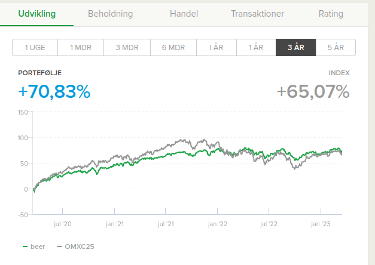Go to the Handel tab
Viewport: 375px width, 265px height.
point(184,14)
